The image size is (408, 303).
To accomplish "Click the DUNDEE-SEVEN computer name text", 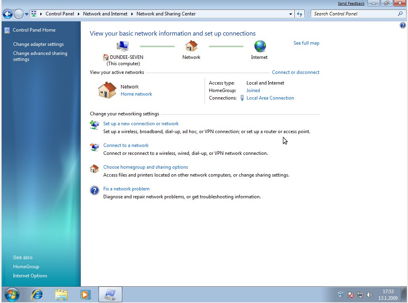I will (127, 57).
